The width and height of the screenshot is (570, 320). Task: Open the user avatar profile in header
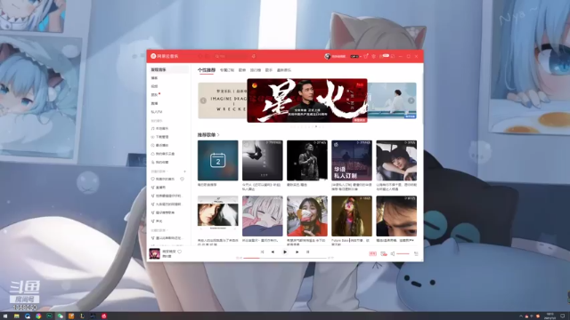[x=328, y=56]
